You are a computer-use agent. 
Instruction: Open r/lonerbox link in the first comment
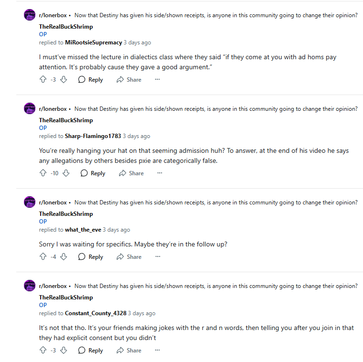tap(53, 15)
